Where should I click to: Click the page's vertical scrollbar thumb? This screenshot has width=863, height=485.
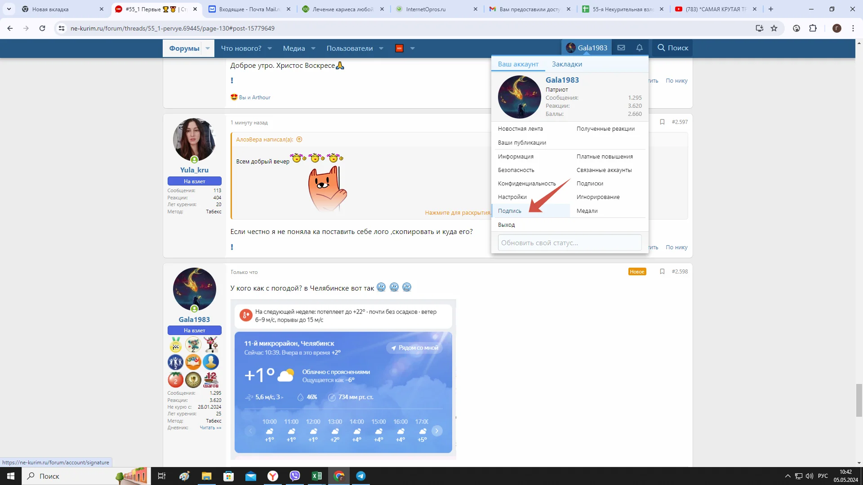[859, 400]
